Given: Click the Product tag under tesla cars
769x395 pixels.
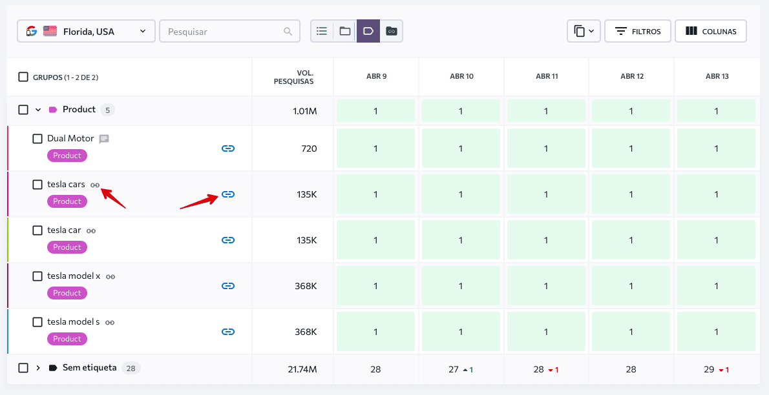Looking at the screenshot, I should 67,201.
